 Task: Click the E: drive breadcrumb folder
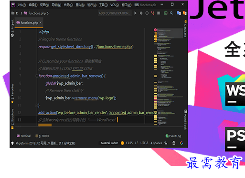click(x=15, y=13)
